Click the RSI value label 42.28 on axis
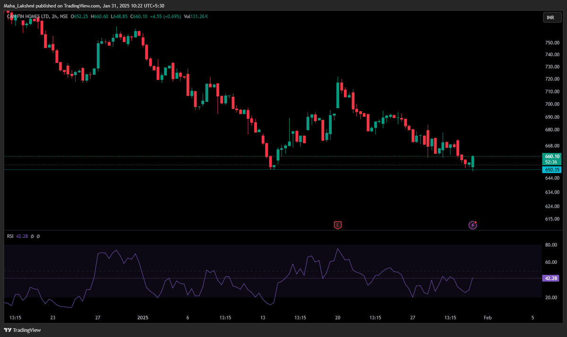This screenshot has height=337, width=567. coord(552,278)
